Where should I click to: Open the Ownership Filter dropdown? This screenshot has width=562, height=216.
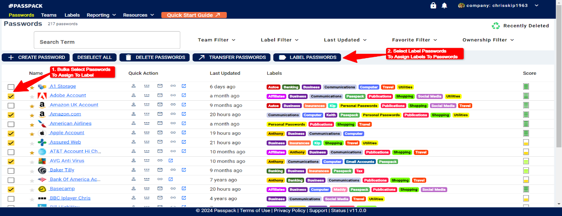tap(488, 40)
